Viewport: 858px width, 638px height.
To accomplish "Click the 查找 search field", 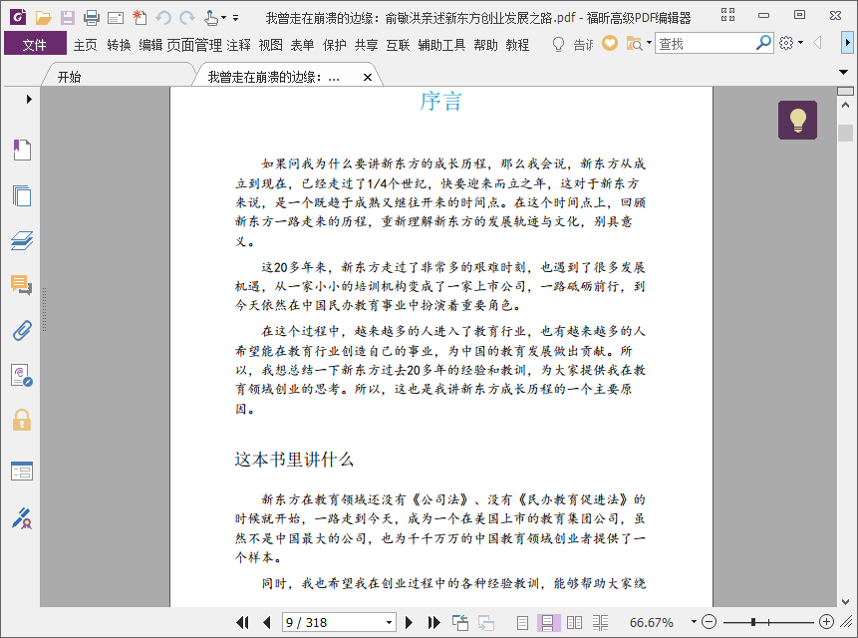I will click(x=705, y=43).
